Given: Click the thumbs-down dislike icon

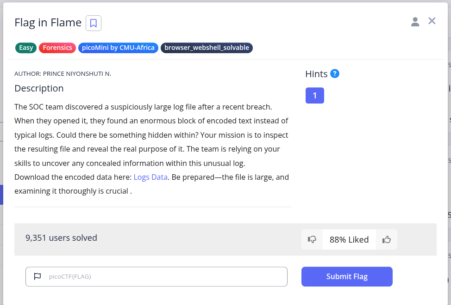Looking at the screenshot, I should tap(312, 239).
